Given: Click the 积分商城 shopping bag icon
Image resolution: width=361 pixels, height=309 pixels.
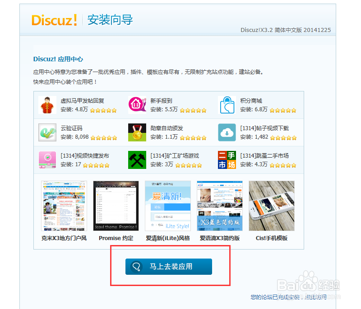Looking at the screenshot, I should point(227,105).
